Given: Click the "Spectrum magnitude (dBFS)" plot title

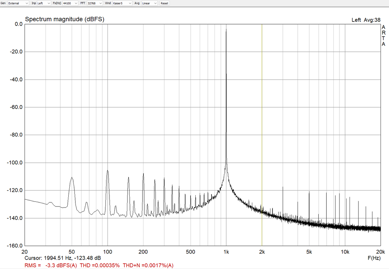Looking at the screenshot, I should pos(65,19).
